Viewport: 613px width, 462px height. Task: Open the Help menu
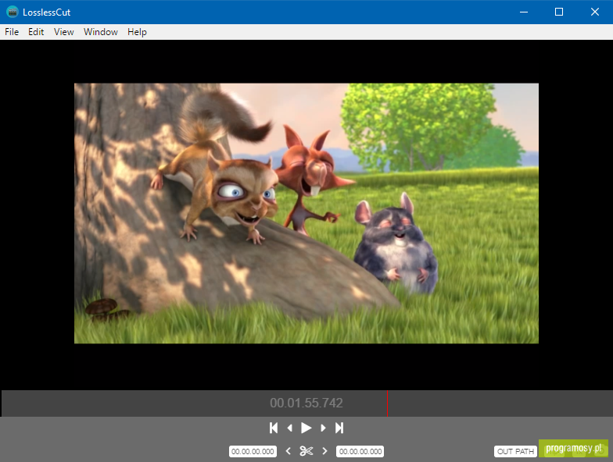point(137,32)
